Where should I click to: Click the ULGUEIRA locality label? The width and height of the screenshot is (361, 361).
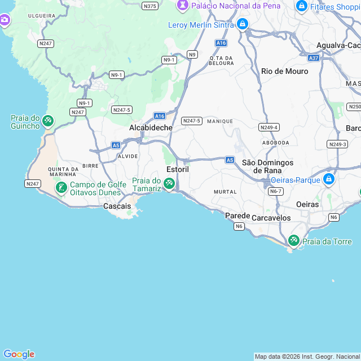point(42,16)
